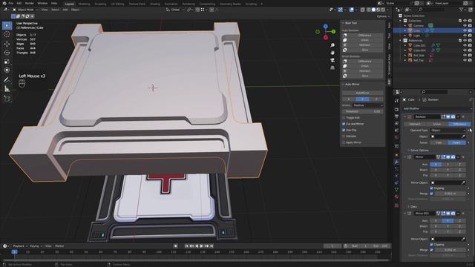This screenshot has width=475, height=267.
Task: Jump to the start frame icon
Action: point(186,246)
